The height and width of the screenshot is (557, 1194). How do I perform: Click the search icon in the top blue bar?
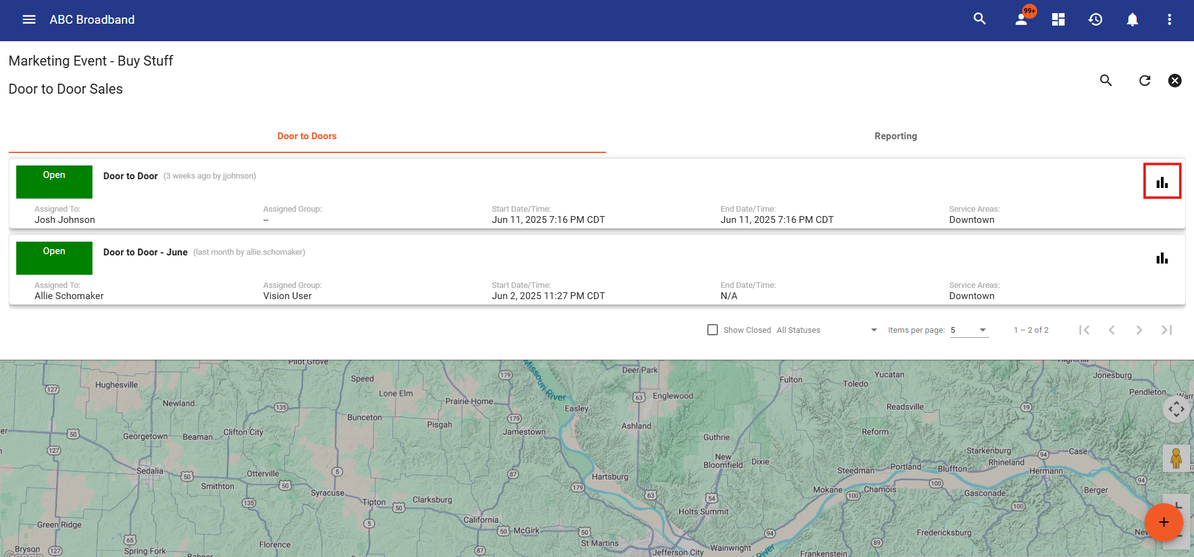(x=980, y=19)
